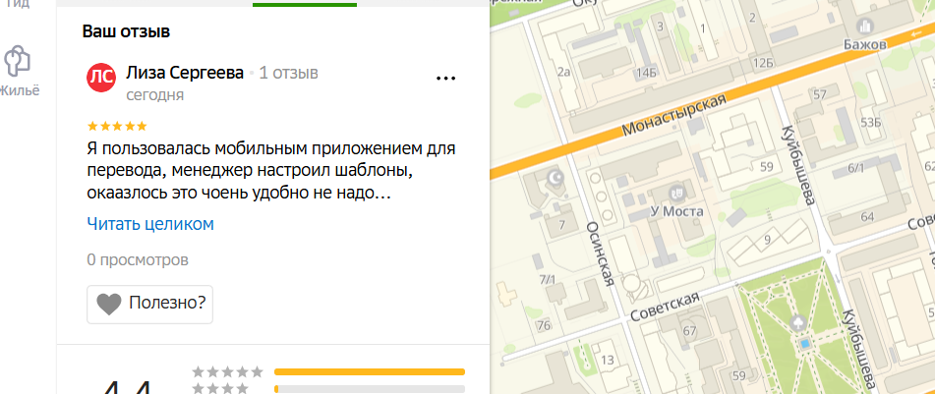Screen dimensions: 935x394
Task: Expand review with Читать целиком
Action: [x=150, y=224]
